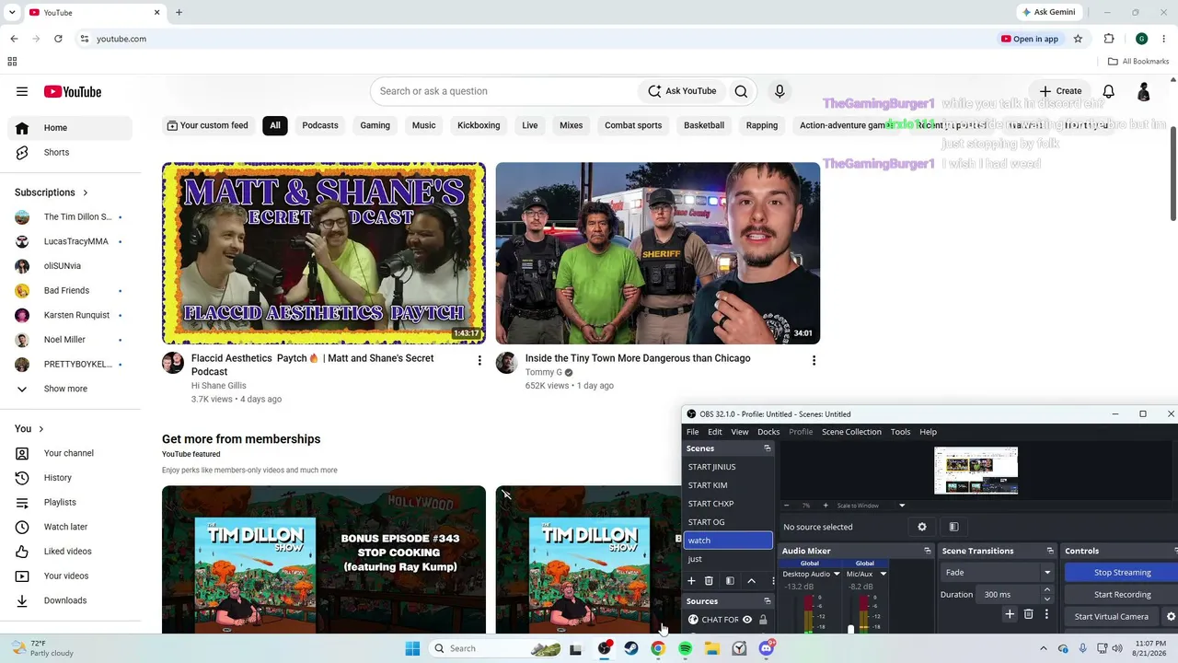Open OBS File menu
Image resolution: width=1178 pixels, height=663 pixels.
(692, 432)
